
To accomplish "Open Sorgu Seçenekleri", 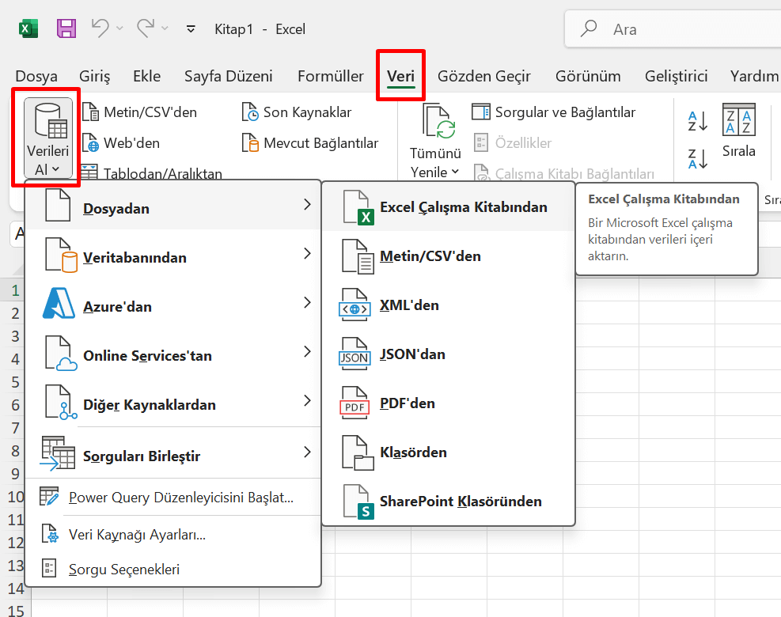I will click(x=173, y=570).
